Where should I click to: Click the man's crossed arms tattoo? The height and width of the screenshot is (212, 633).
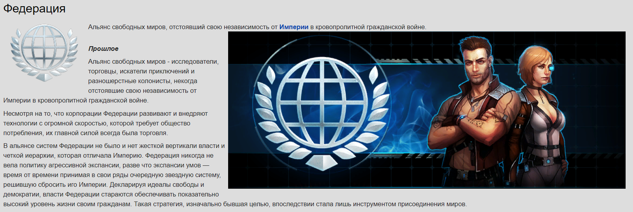point(478,123)
